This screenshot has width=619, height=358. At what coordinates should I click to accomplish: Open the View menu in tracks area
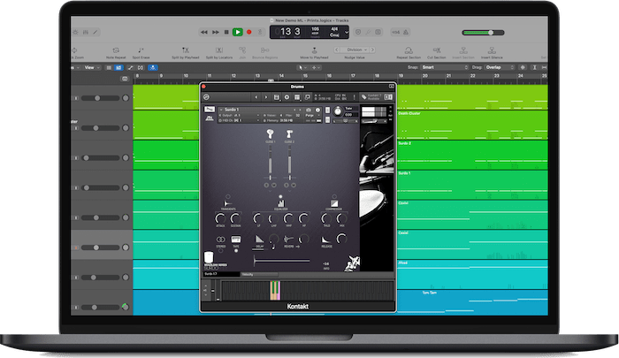pyautogui.click(x=92, y=67)
